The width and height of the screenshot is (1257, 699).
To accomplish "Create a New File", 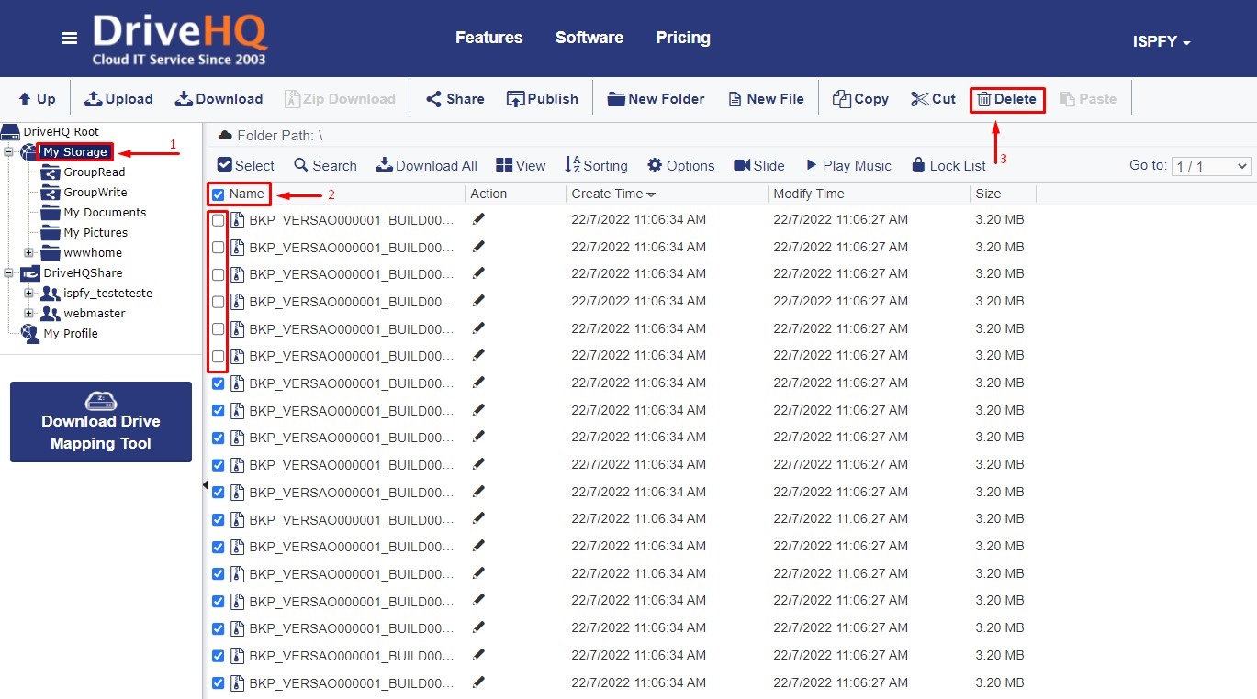I will click(x=766, y=99).
